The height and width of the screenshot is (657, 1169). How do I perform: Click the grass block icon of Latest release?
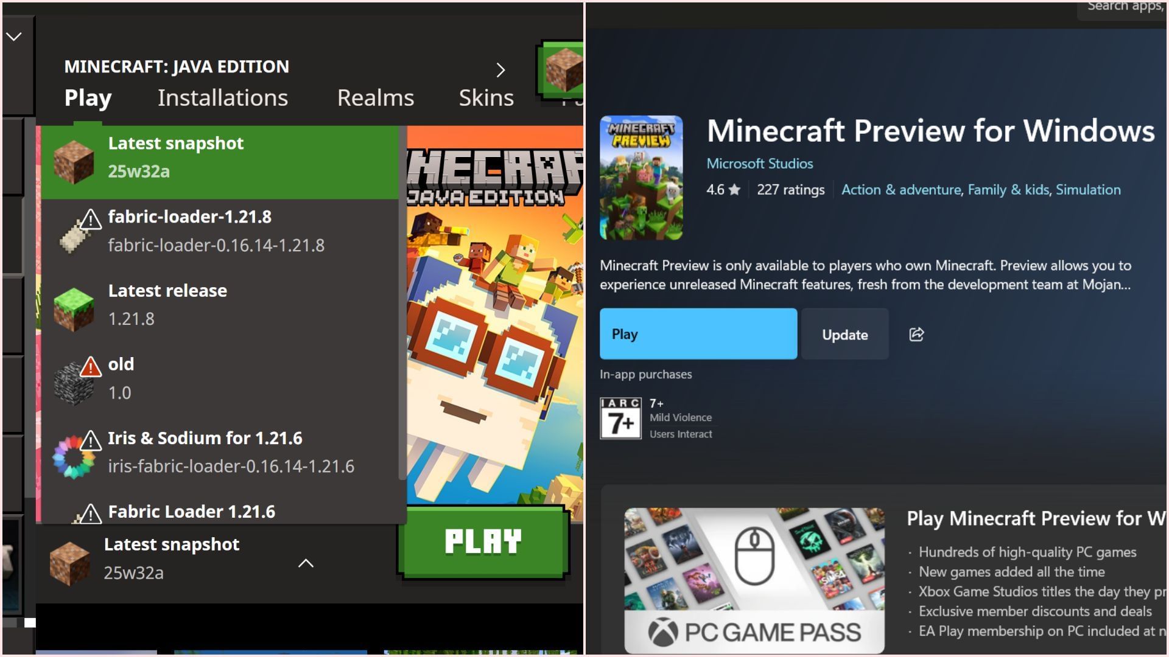point(74,309)
